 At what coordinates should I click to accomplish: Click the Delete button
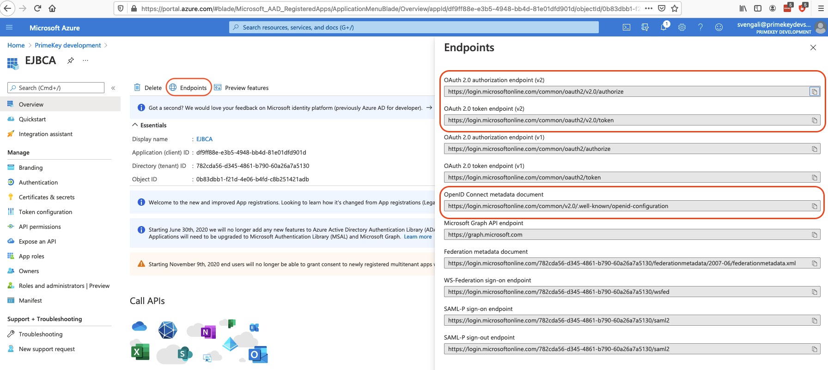point(148,88)
